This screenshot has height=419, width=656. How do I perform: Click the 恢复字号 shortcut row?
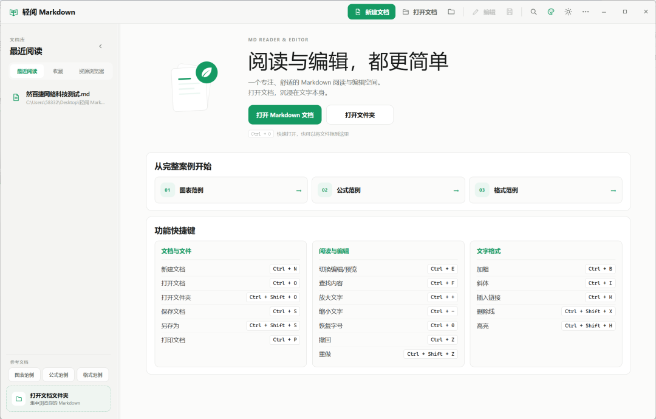[x=388, y=325]
